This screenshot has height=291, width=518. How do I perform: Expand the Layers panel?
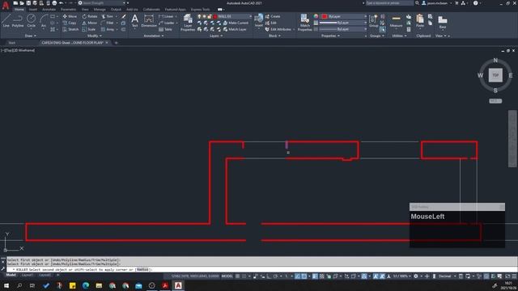click(216, 36)
